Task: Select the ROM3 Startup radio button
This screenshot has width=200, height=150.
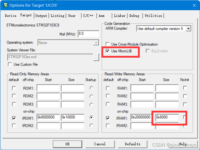Action: (x=91, y=105)
